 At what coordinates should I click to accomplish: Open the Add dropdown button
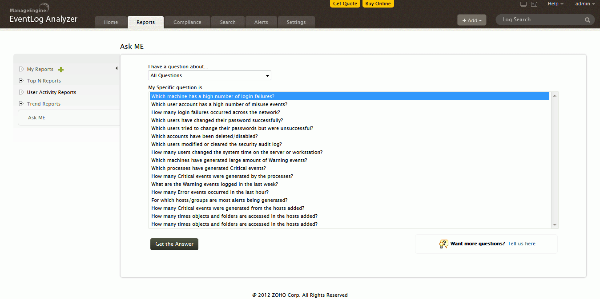(x=472, y=20)
